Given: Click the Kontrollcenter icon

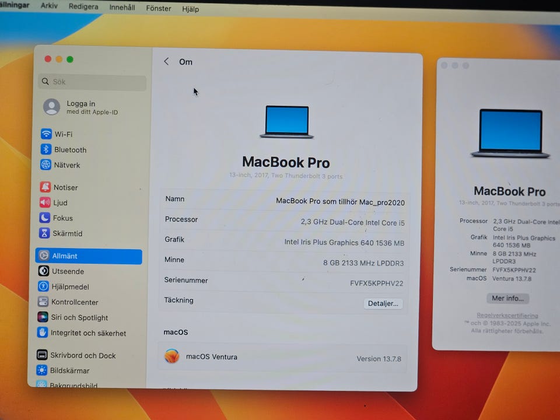Looking at the screenshot, I should pos(43,302).
